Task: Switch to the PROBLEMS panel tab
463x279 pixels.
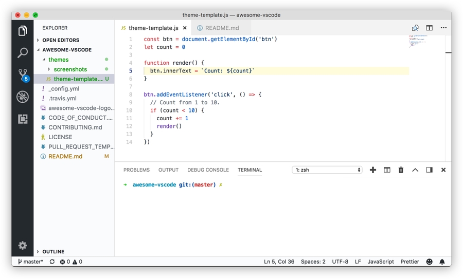Action: click(136, 170)
